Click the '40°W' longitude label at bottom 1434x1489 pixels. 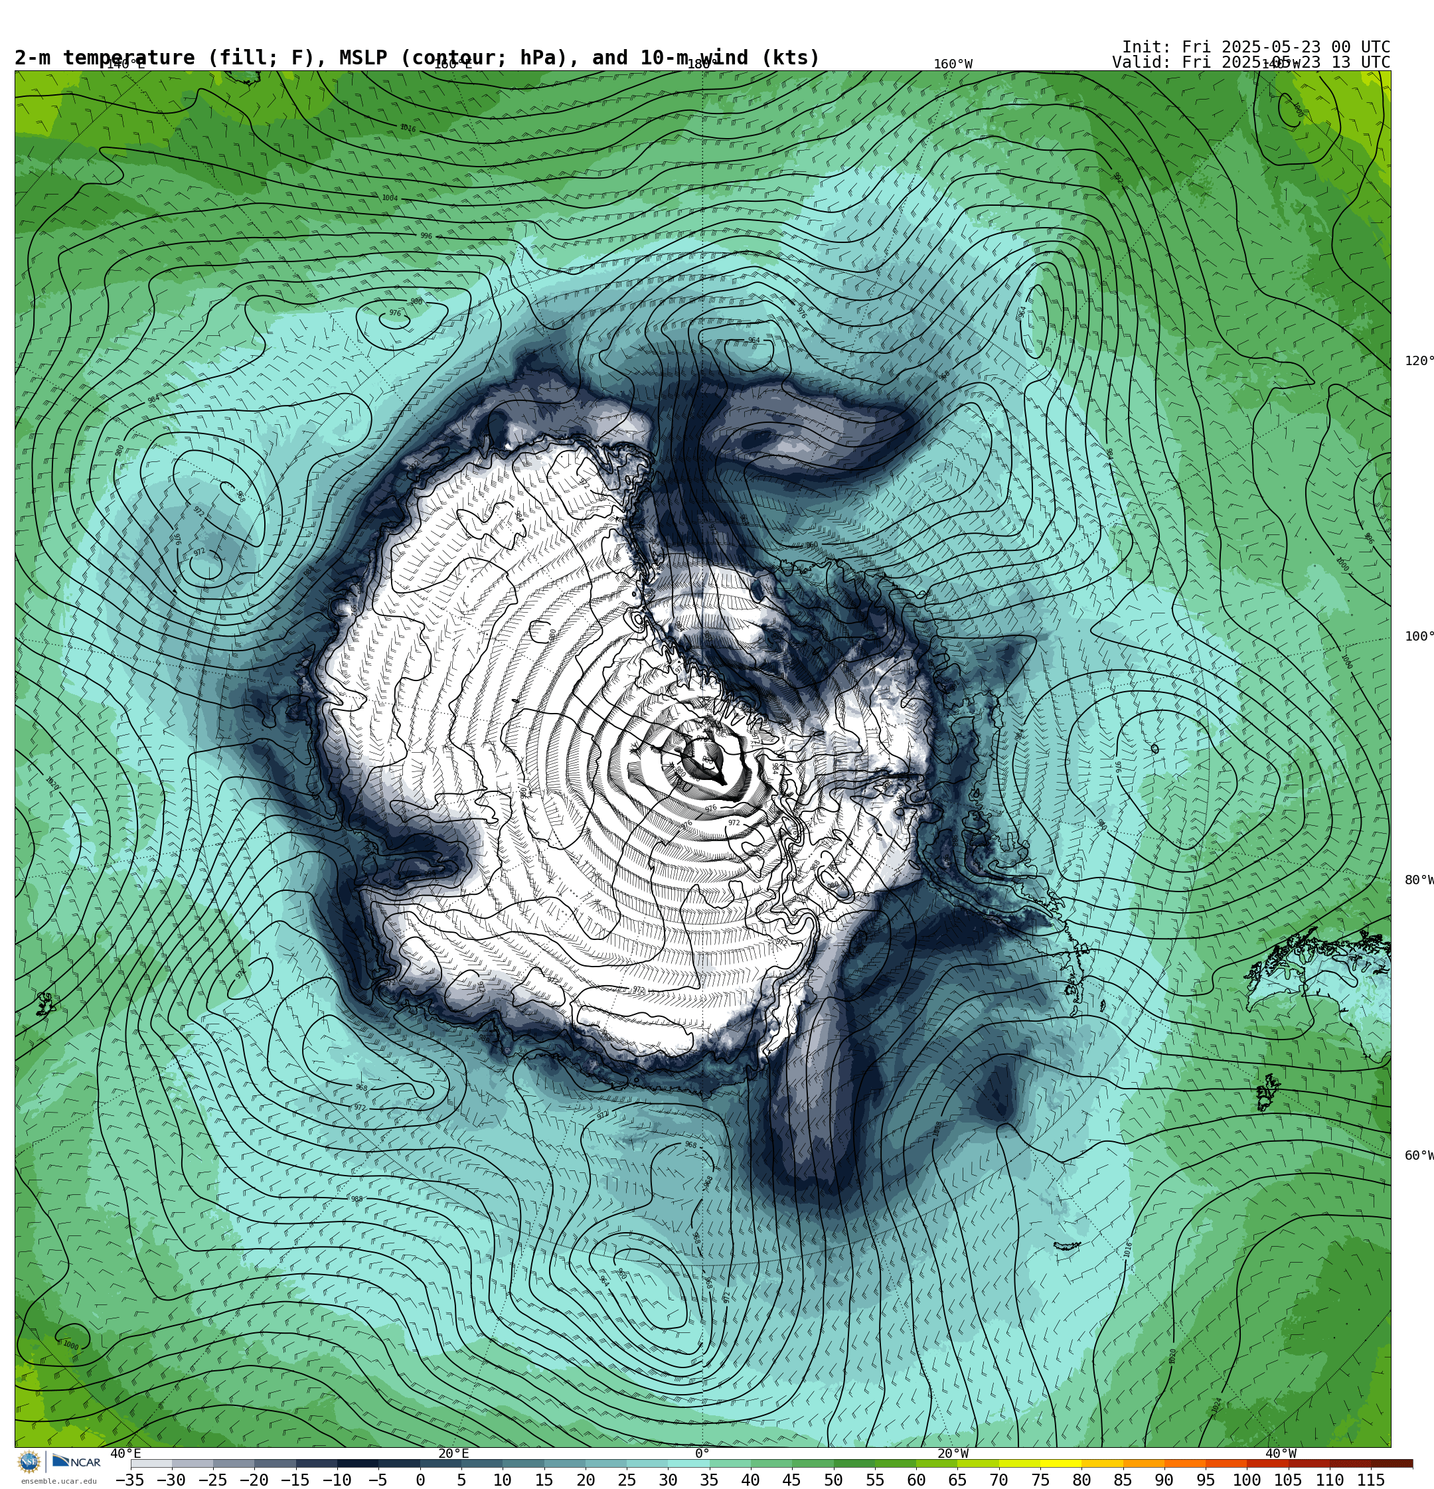(x=1281, y=1453)
